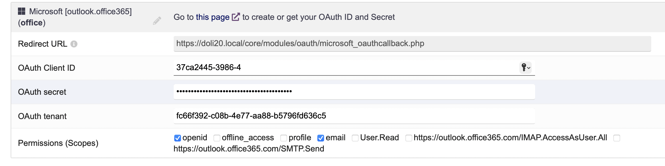Click the pencil edit icon for office provider
The width and height of the screenshot is (665, 166).
coord(157,21)
